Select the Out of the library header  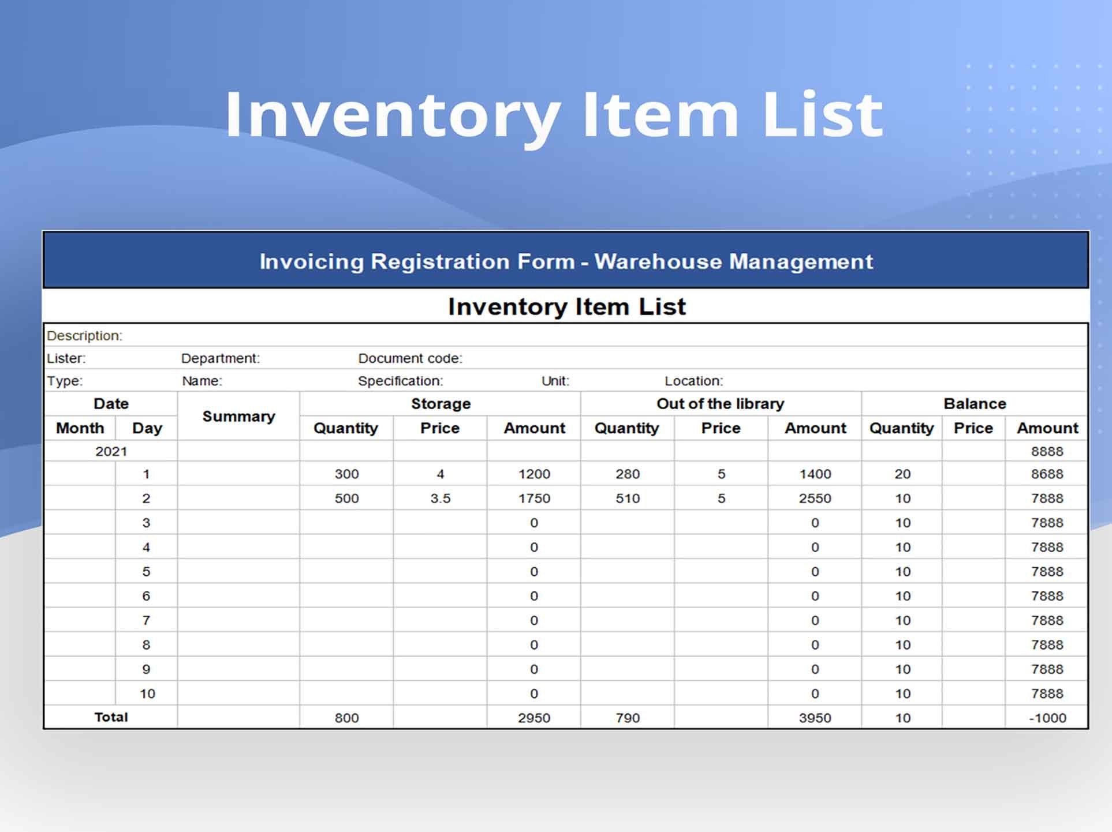pyautogui.click(x=720, y=403)
